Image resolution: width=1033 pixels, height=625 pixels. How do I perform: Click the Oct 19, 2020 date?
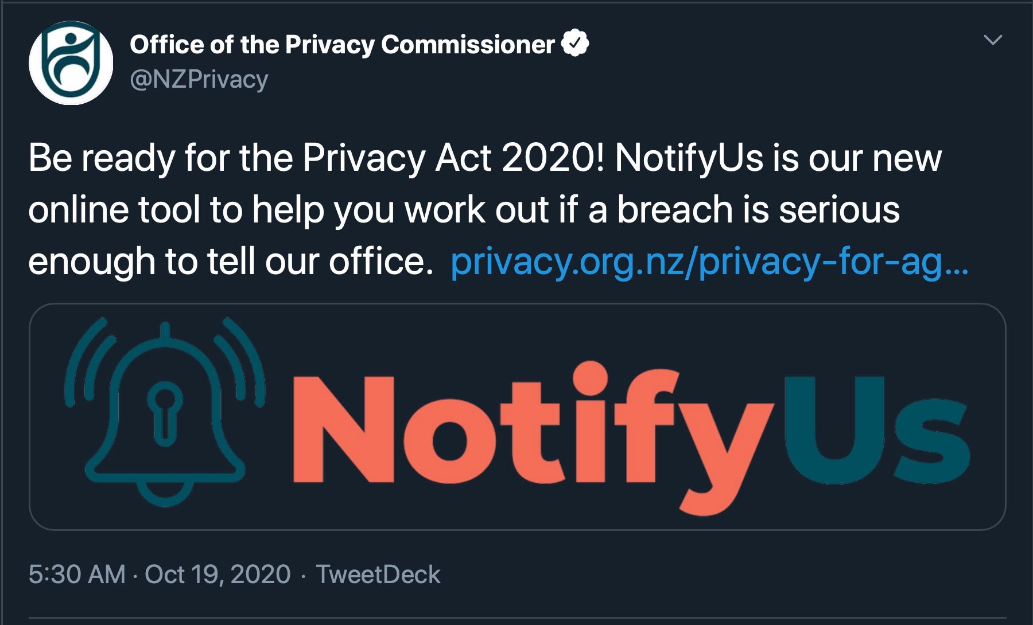[218, 575]
